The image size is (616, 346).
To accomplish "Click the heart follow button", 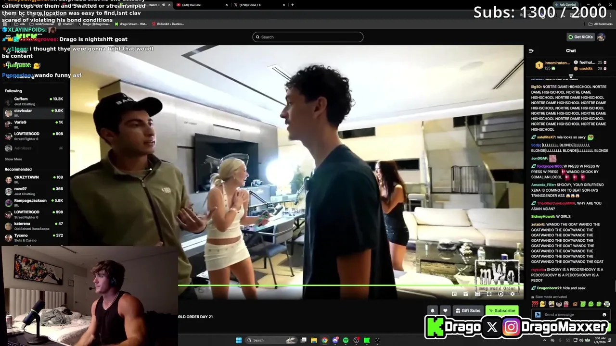I will click(445, 310).
